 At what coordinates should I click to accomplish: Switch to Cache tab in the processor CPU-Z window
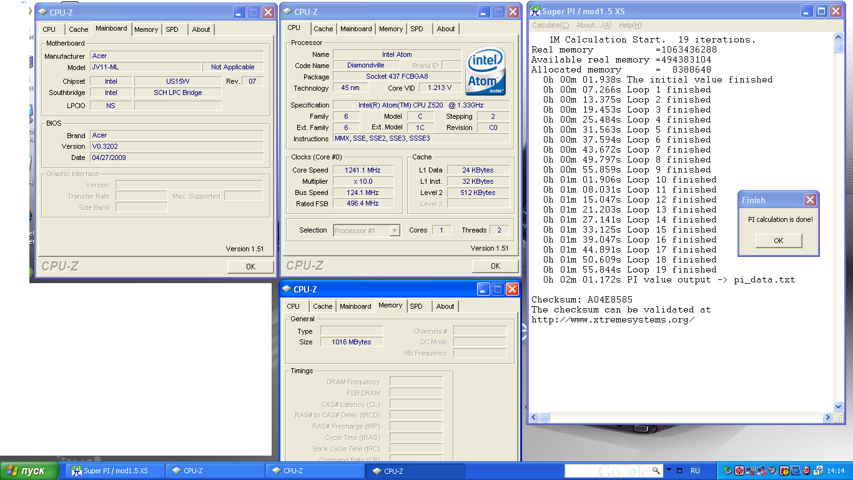click(x=323, y=29)
